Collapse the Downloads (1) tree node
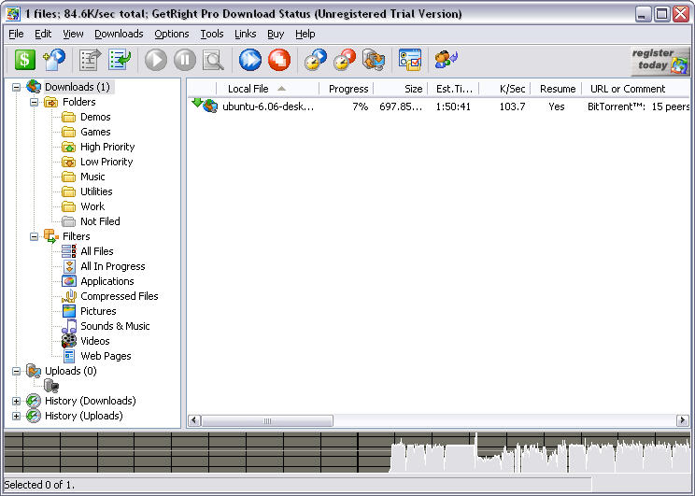This screenshot has height=496, width=695. pyautogui.click(x=17, y=87)
